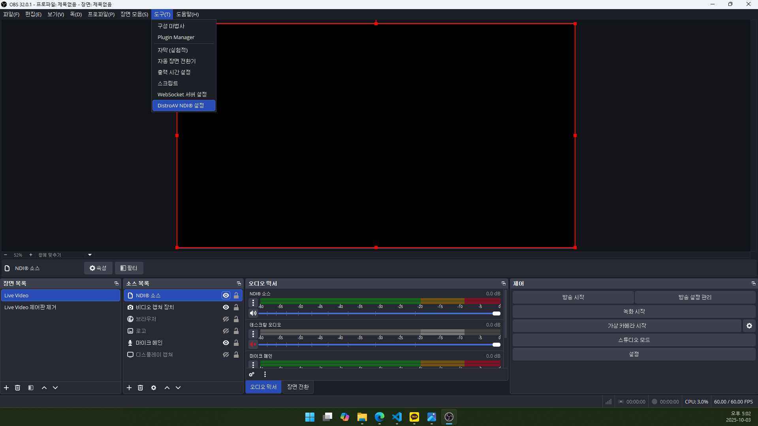Click 녹화 시작 button

point(634,312)
